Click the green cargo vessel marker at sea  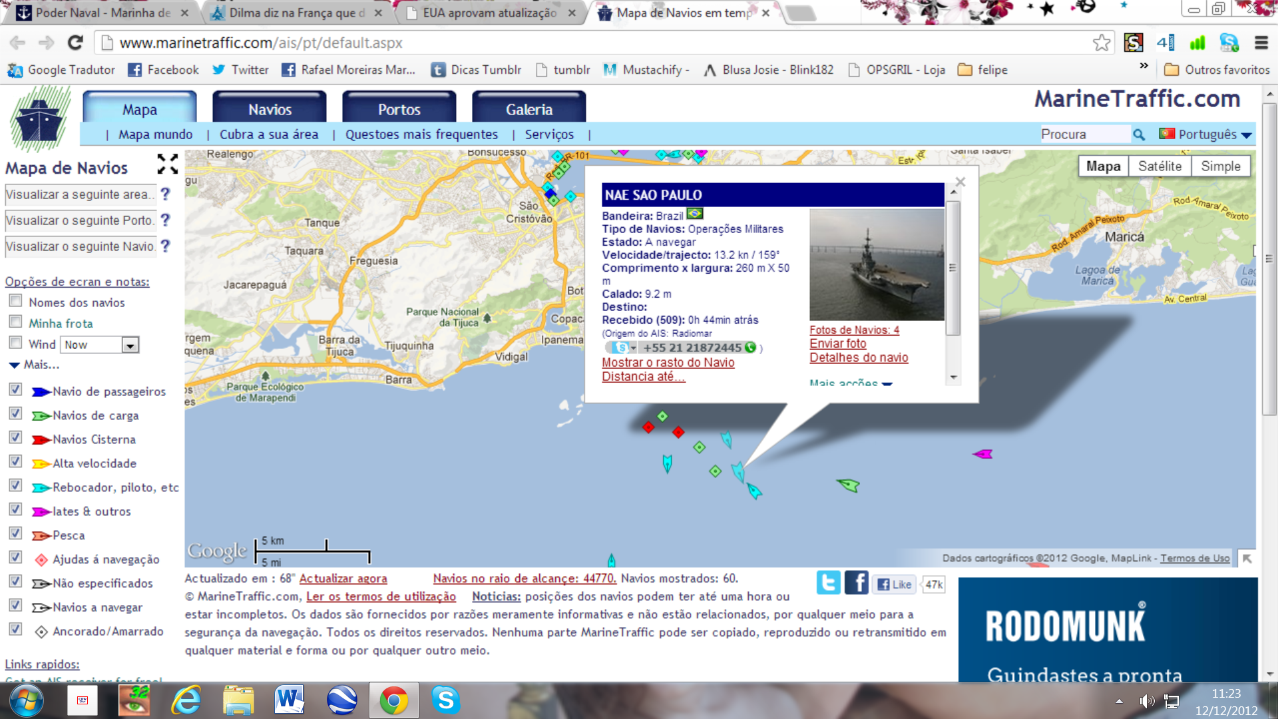849,485
